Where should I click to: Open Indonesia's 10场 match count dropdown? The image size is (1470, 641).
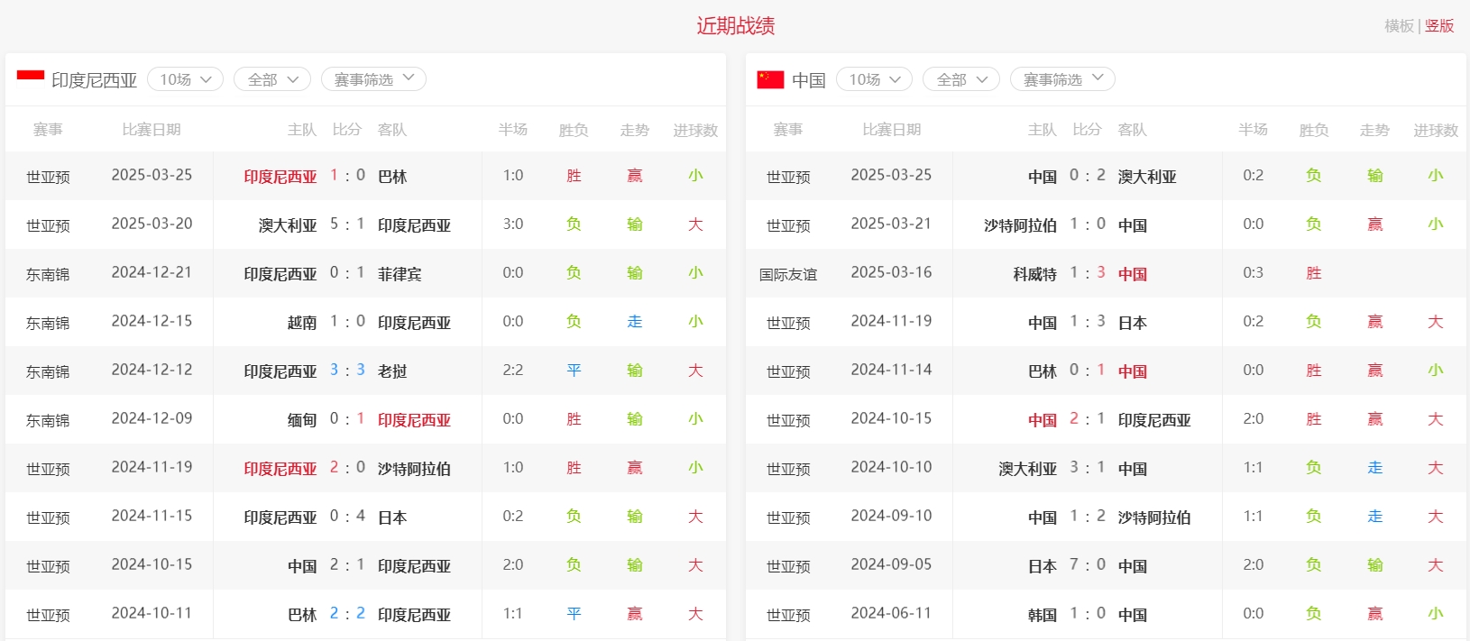[x=185, y=79]
